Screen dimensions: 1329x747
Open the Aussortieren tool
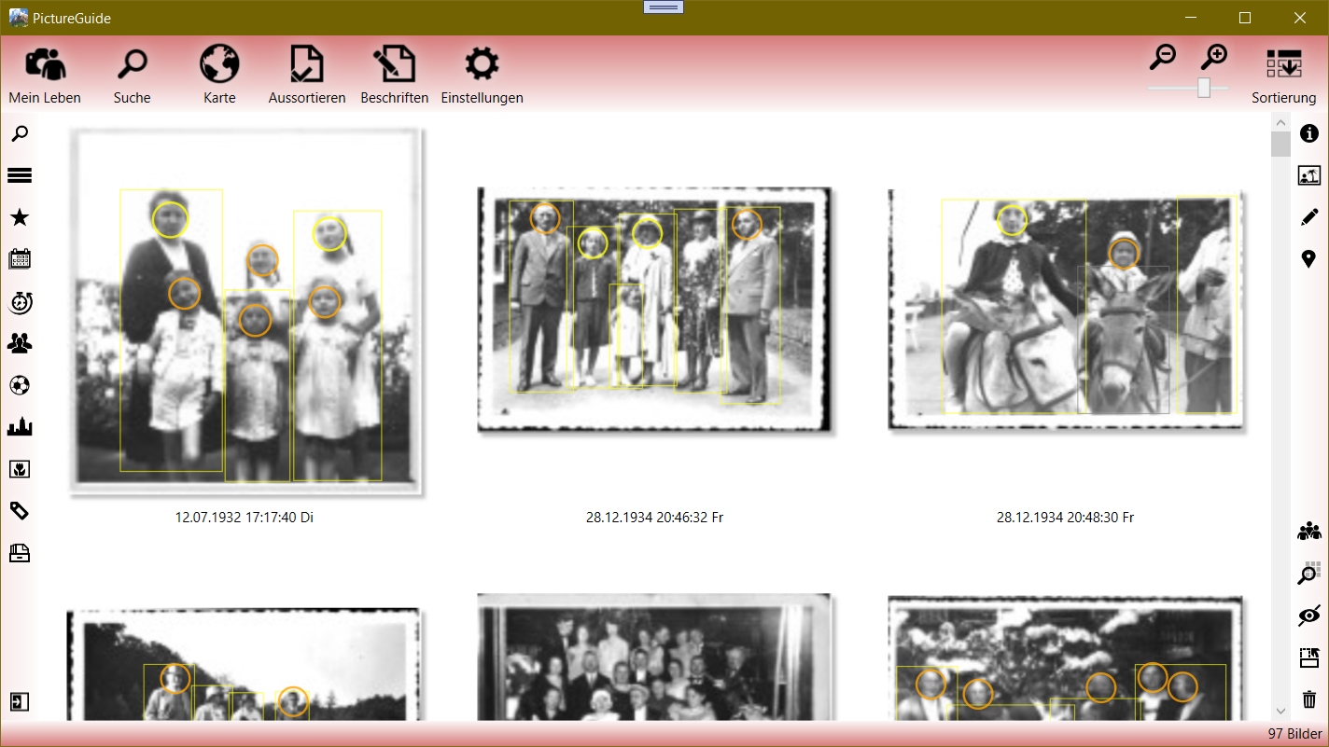click(x=307, y=75)
